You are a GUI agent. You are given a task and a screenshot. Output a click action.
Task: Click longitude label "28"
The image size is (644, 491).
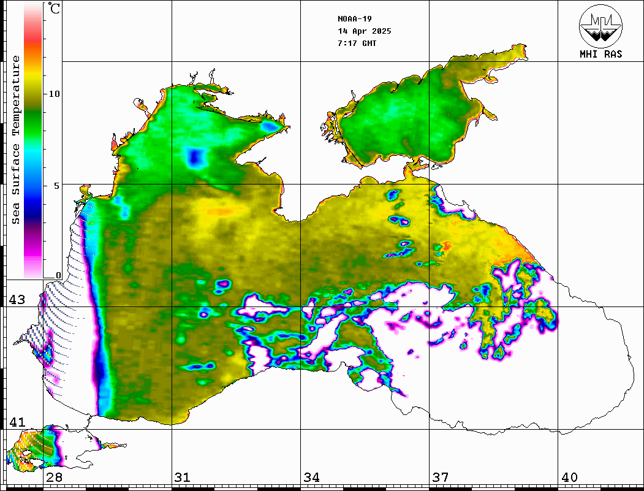pos(54,477)
